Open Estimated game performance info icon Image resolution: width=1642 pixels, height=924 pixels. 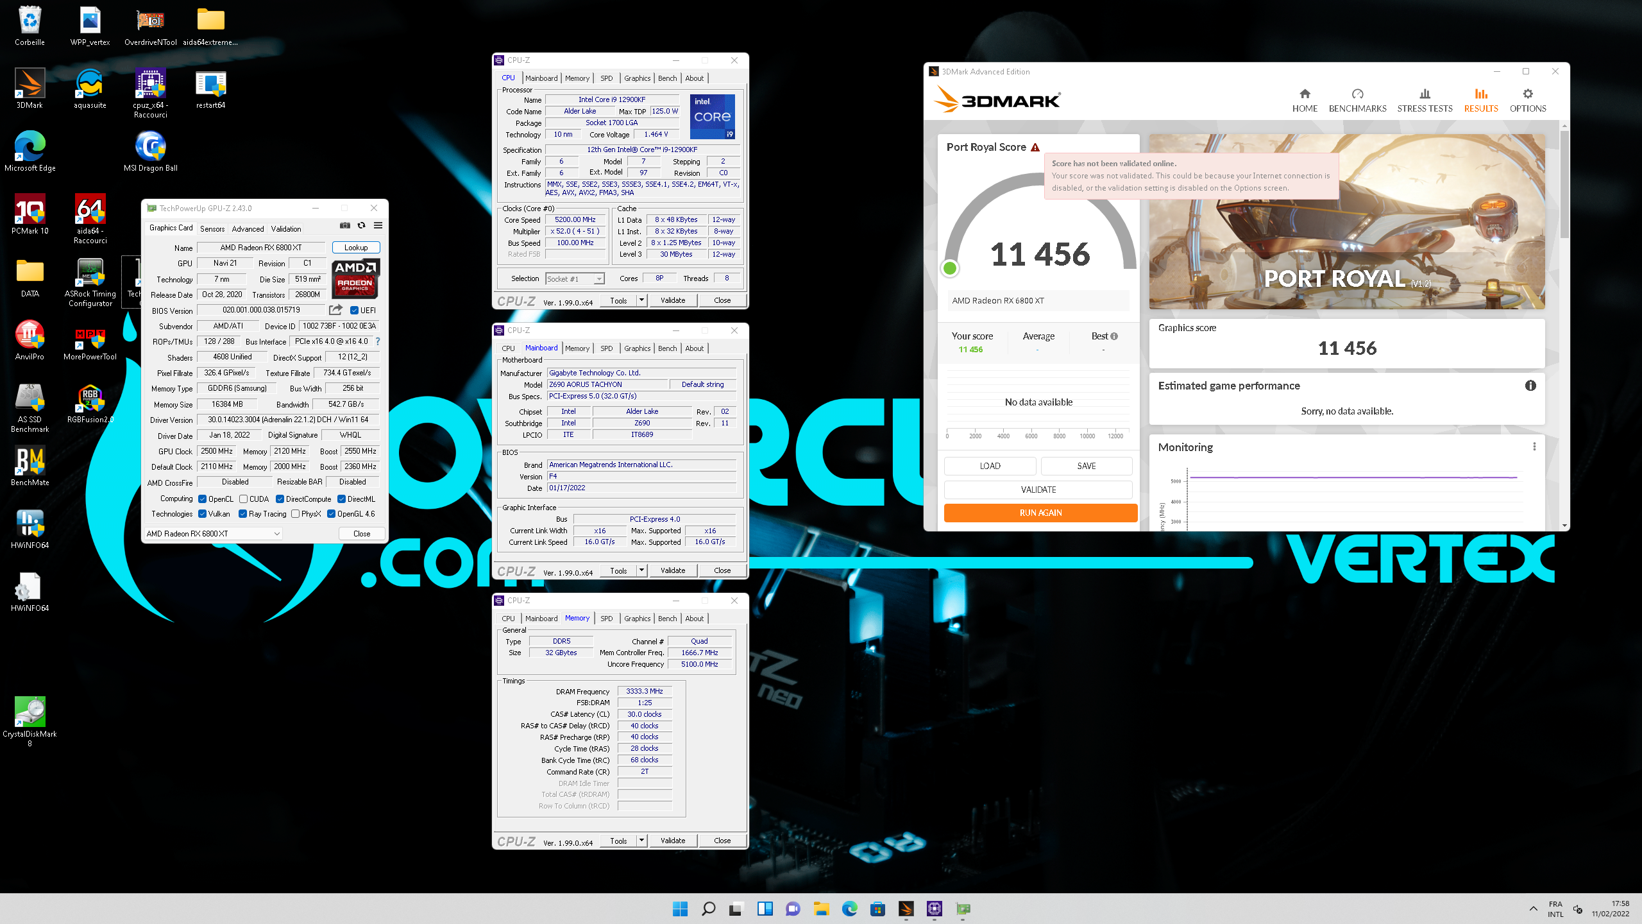click(1530, 386)
